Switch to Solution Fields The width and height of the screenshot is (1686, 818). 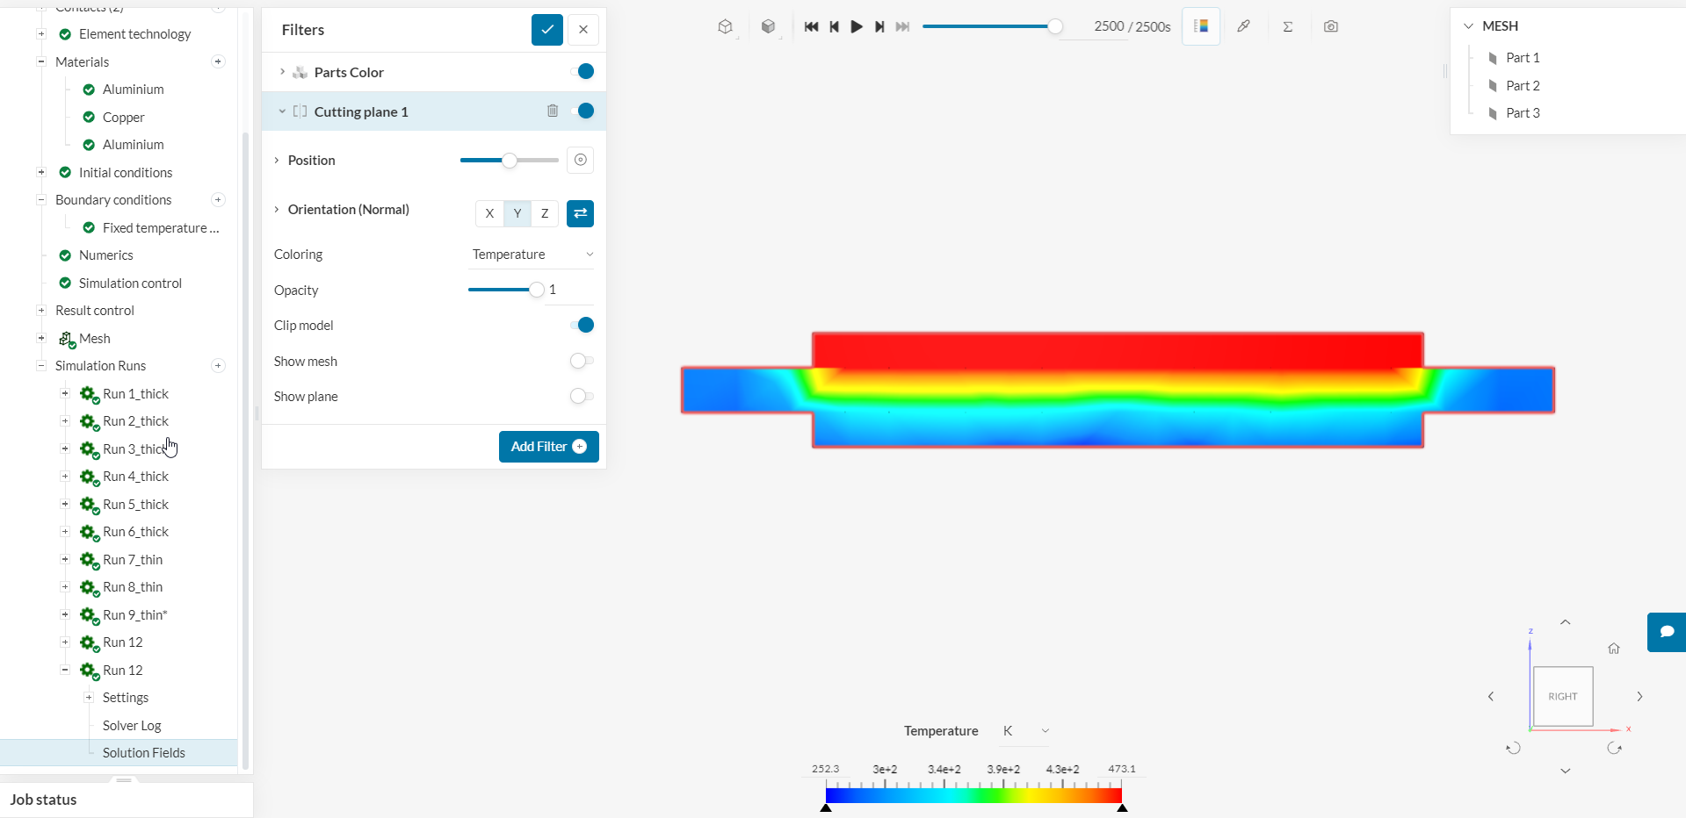144,752
